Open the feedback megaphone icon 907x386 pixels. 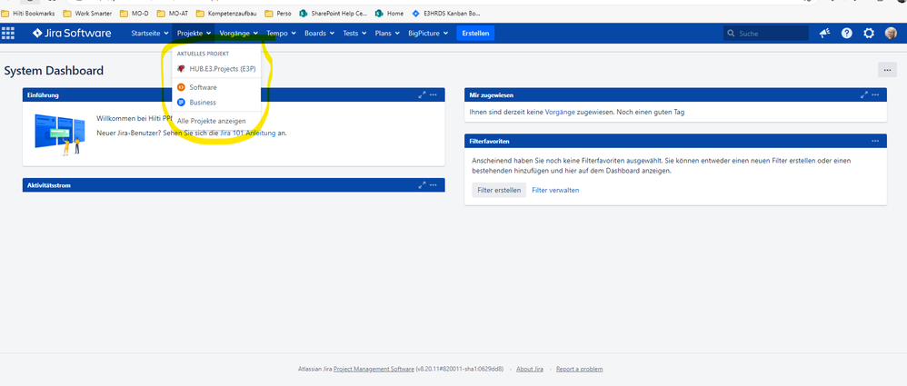[824, 34]
